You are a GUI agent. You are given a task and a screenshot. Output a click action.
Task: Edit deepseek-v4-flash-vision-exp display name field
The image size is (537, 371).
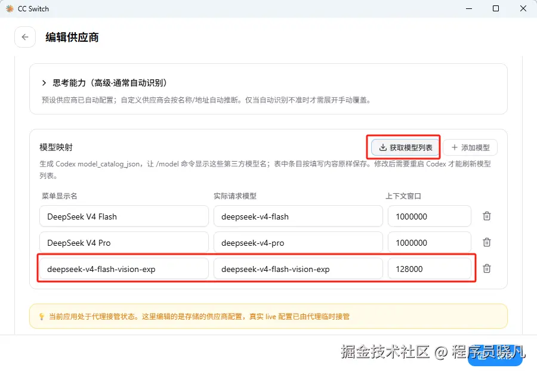click(x=124, y=268)
